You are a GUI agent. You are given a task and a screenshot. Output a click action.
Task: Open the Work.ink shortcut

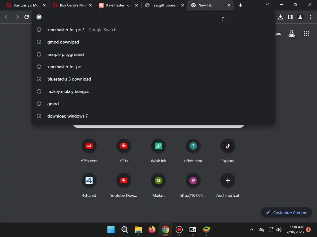coord(158,151)
